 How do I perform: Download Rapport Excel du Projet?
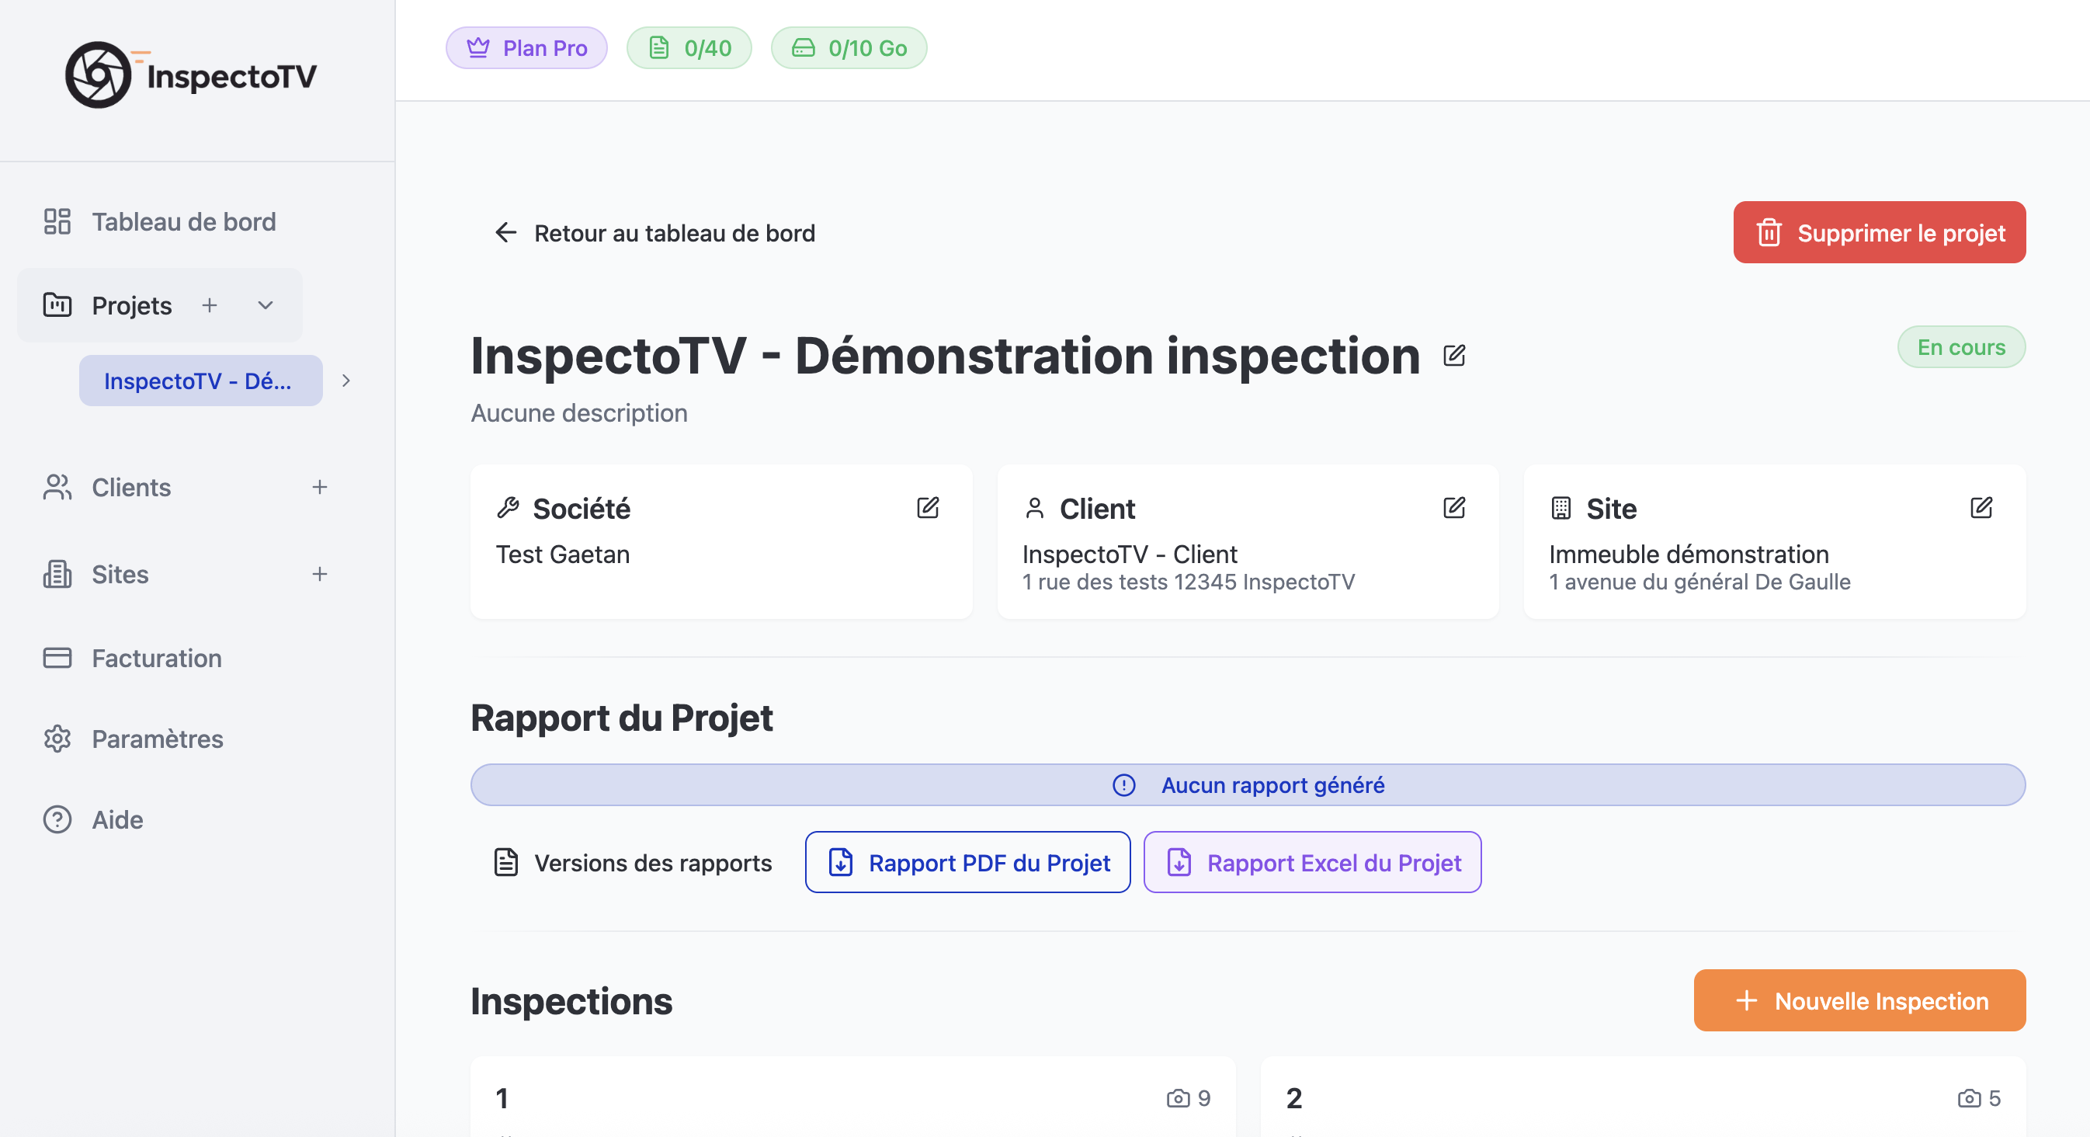1312,862
